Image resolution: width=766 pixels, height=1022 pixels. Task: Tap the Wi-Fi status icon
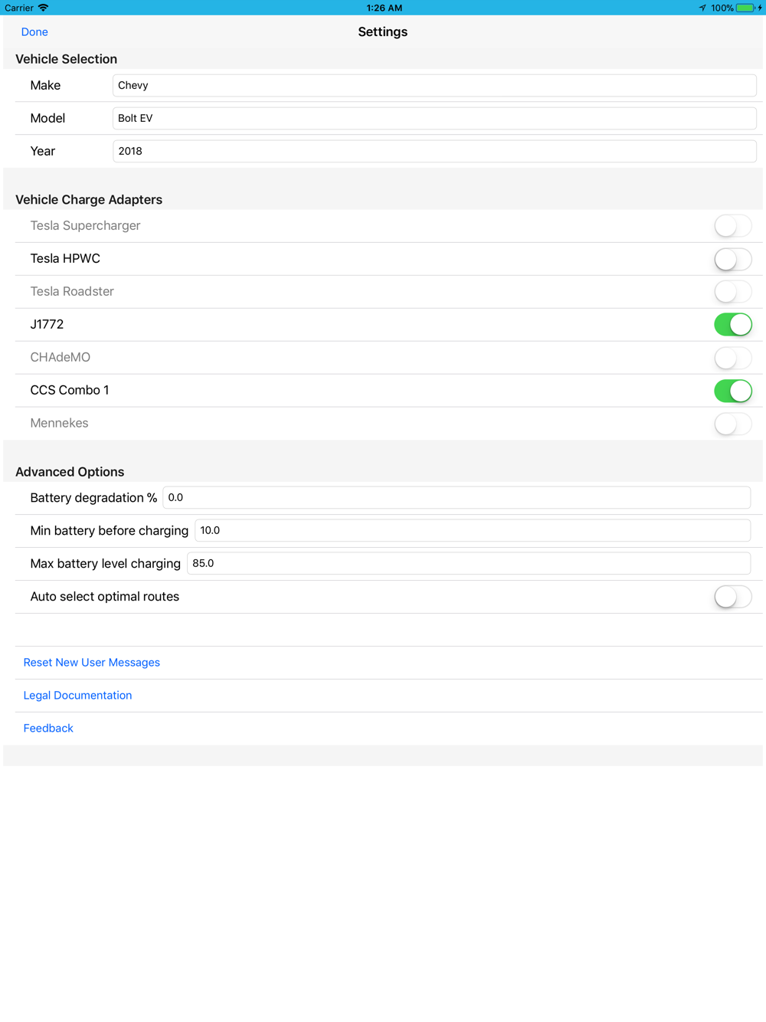[44, 8]
